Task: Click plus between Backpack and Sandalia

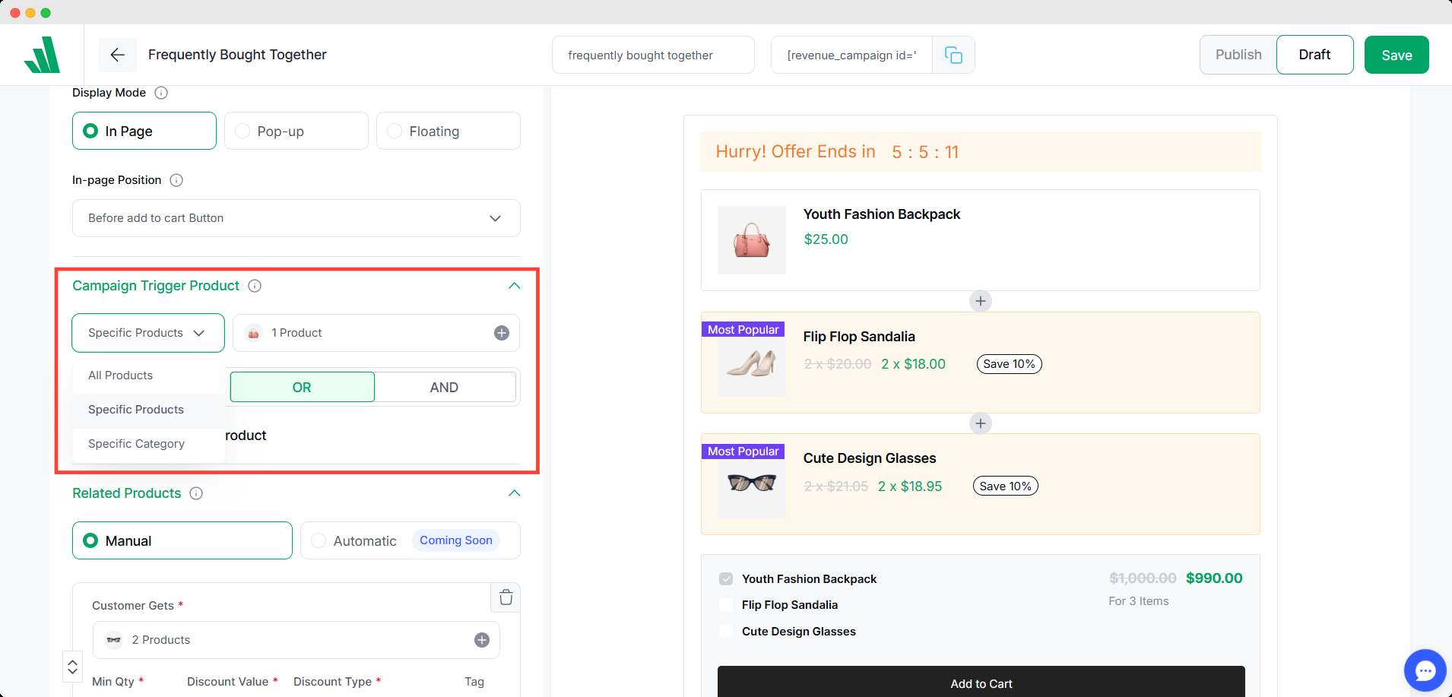Action: point(981,301)
